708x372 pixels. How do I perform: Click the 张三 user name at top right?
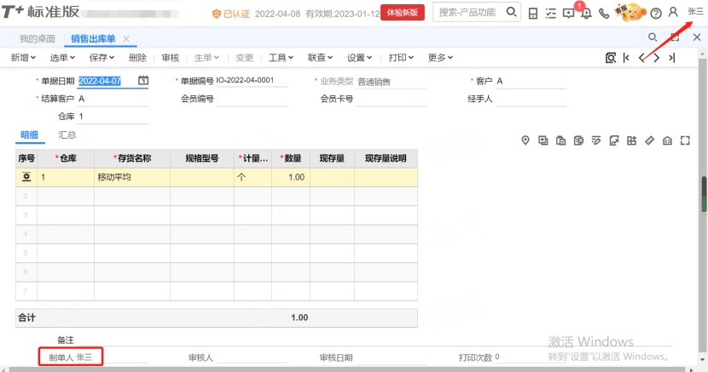[695, 11]
